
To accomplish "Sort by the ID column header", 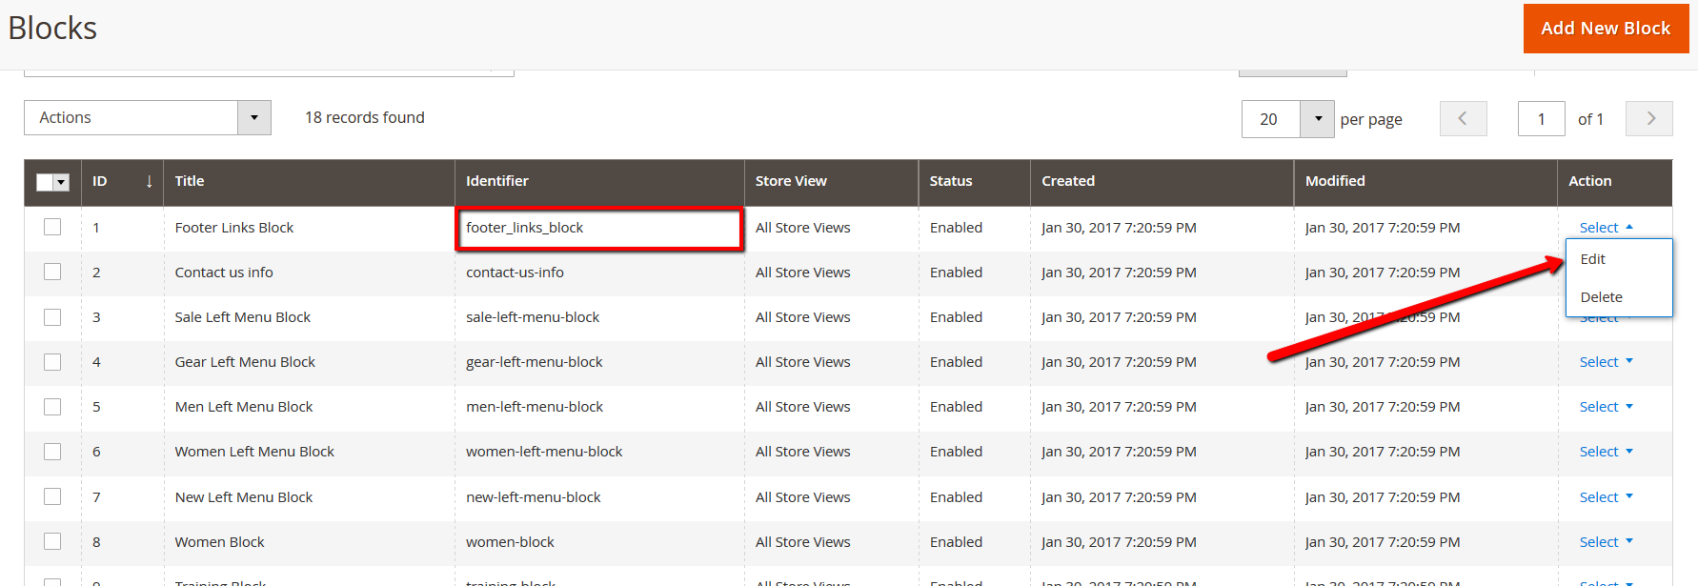I will (x=122, y=181).
